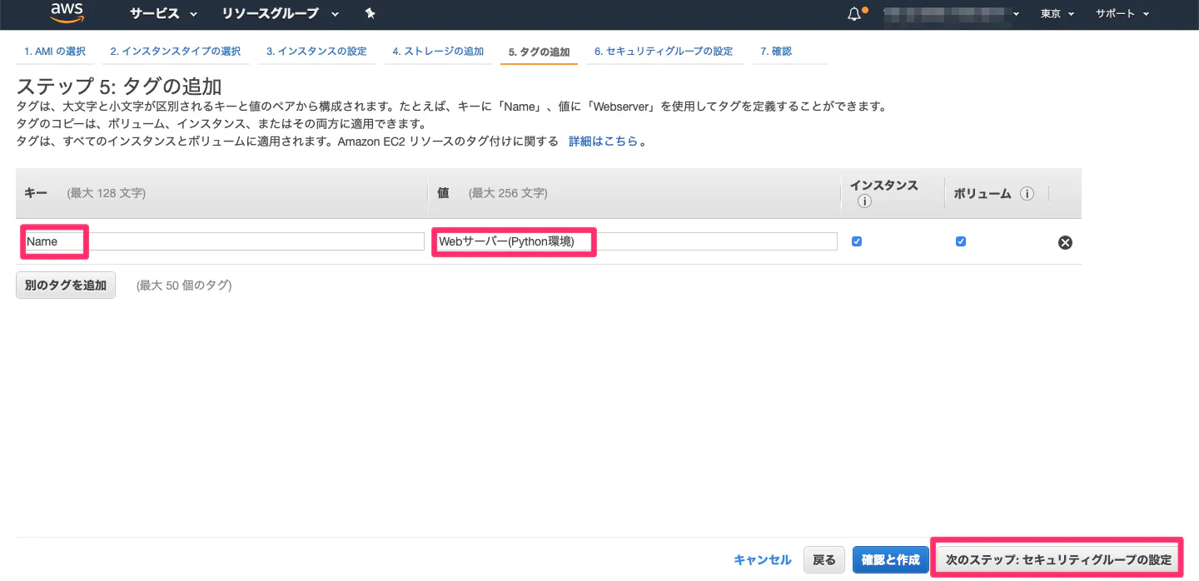Click the AWS home logo
The image size is (1199, 581).
pyautogui.click(x=67, y=13)
